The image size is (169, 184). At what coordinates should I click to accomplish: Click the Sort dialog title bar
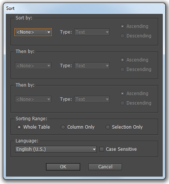pos(84,8)
